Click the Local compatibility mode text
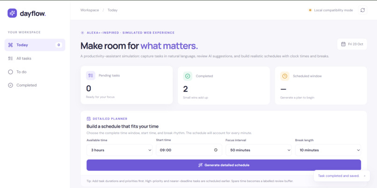Image resolution: width=377 pixels, height=188 pixels. [x=333, y=10]
